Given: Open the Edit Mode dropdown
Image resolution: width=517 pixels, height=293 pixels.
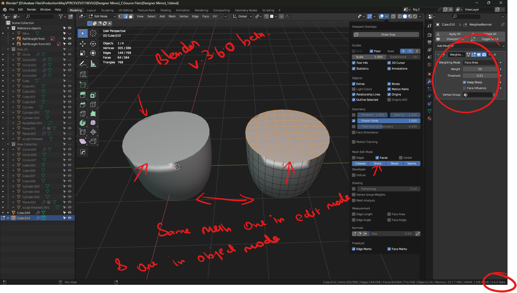Looking at the screenshot, I should click(102, 16).
